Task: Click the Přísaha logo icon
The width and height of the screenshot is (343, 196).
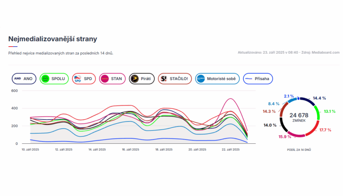Action: tap(249, 79)
